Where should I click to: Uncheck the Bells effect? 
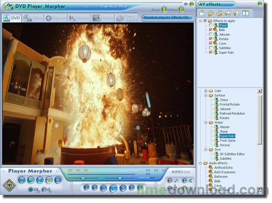click(211, 30)
